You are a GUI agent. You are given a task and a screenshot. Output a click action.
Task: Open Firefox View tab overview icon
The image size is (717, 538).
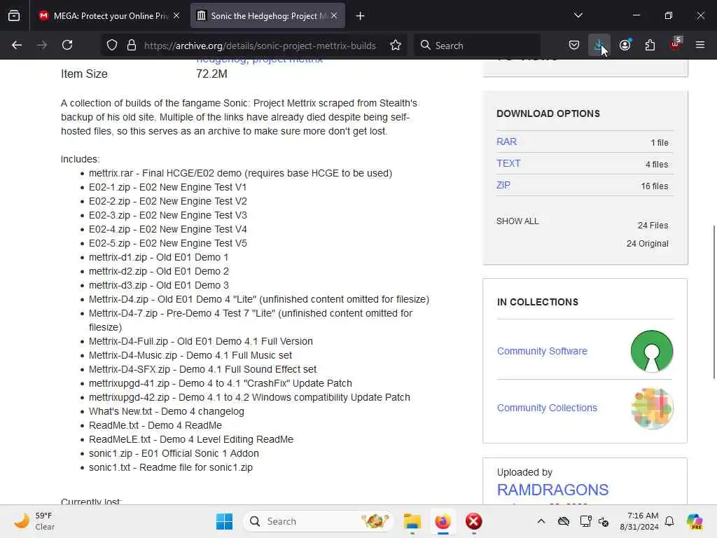[14, 16]
